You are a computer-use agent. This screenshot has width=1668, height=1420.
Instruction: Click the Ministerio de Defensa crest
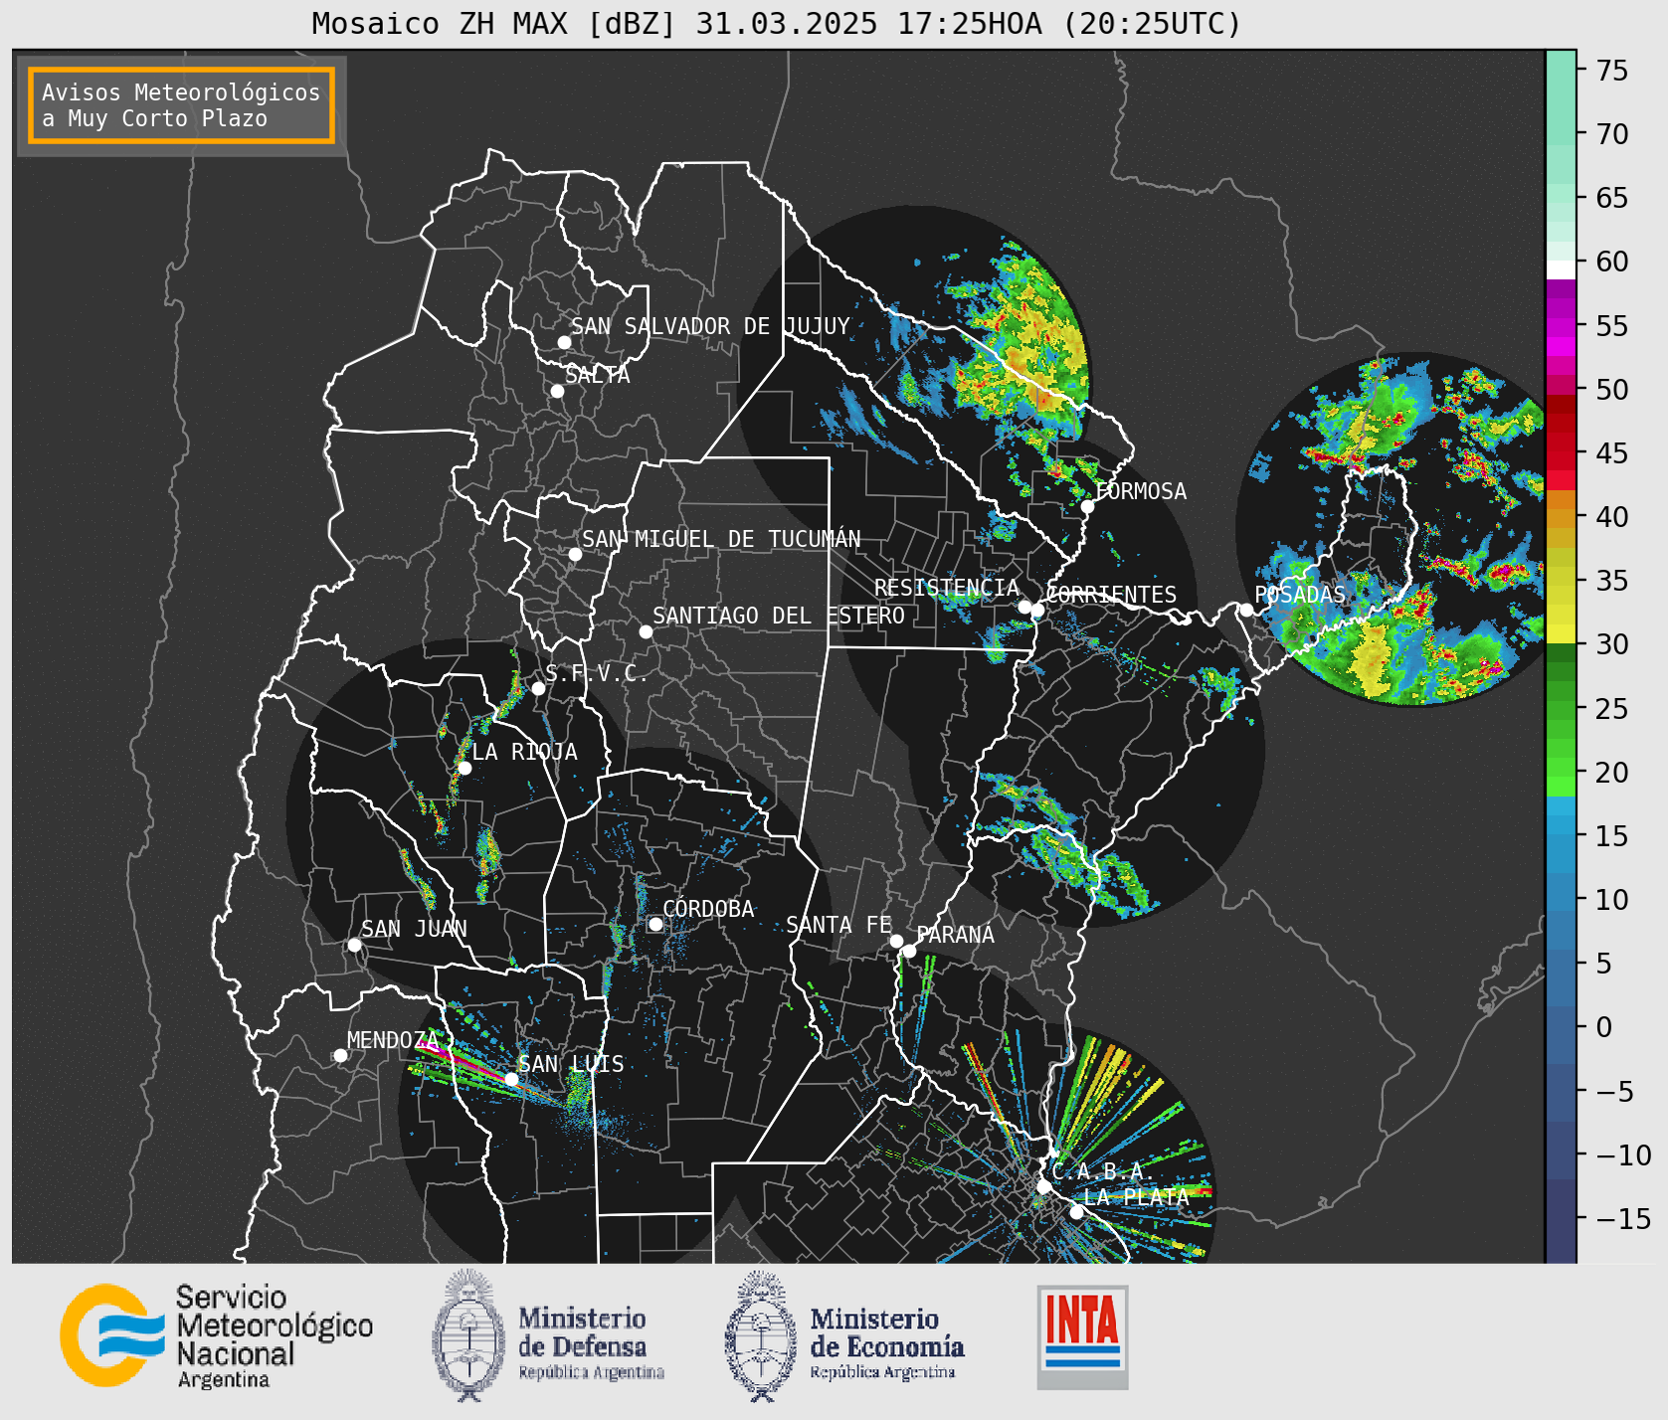point(469,1335)
